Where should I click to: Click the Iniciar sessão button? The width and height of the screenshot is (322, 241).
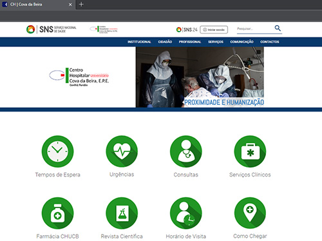click(x=214, y=30)
